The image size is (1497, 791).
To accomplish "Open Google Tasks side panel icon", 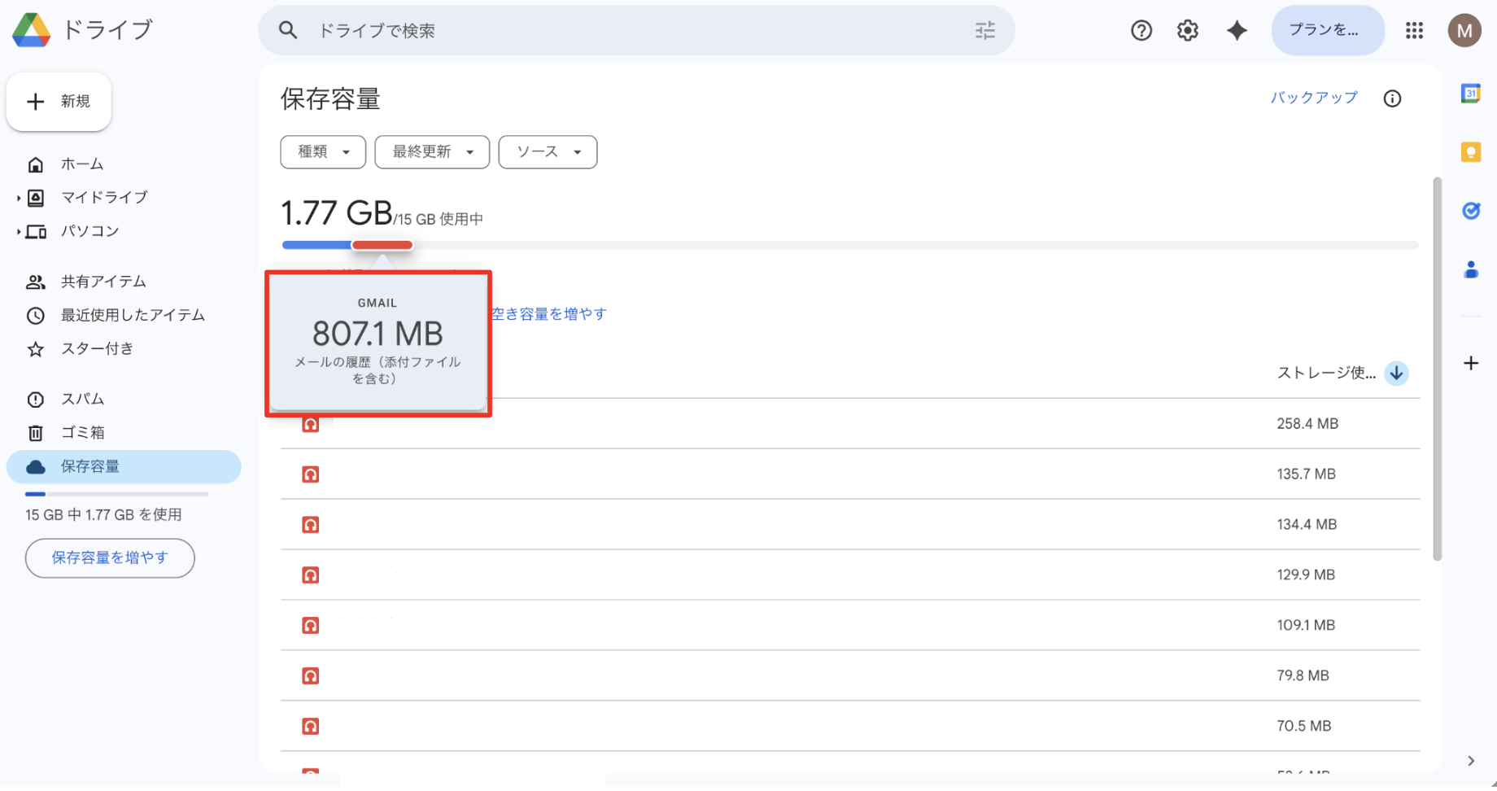I will click(1471, 211).
